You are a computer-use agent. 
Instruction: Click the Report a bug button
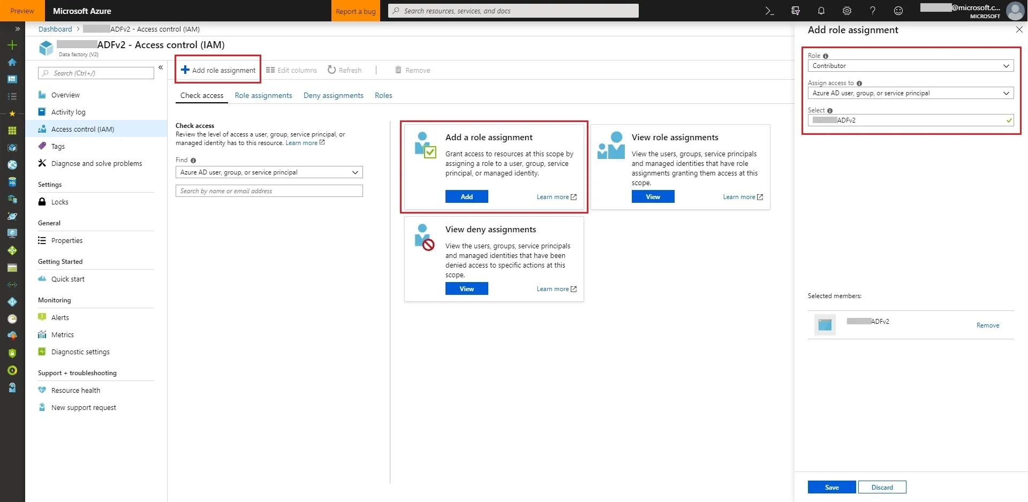coord(356,11)
